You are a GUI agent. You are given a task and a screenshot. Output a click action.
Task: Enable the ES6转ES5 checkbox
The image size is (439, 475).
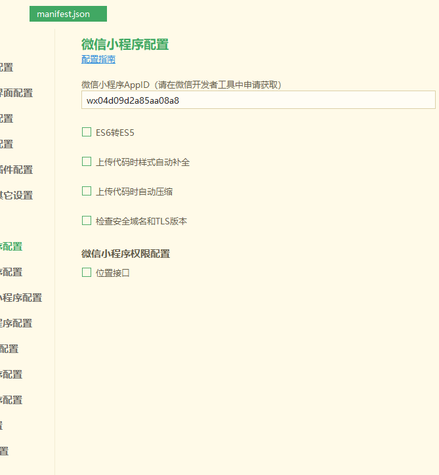coord(87,132)
